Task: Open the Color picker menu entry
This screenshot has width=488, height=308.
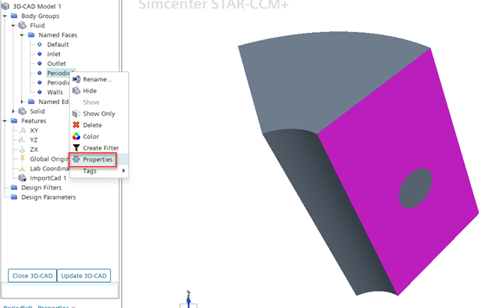Action: [x=91, y=137]
